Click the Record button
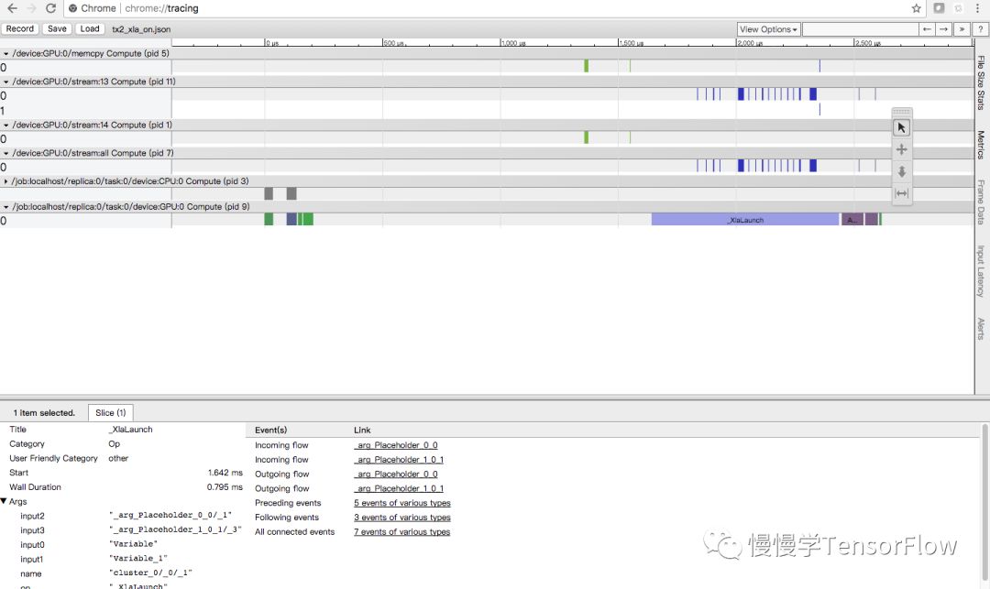Image resolution: width=990 pixels, height=589 pixels. pos(20,29)
